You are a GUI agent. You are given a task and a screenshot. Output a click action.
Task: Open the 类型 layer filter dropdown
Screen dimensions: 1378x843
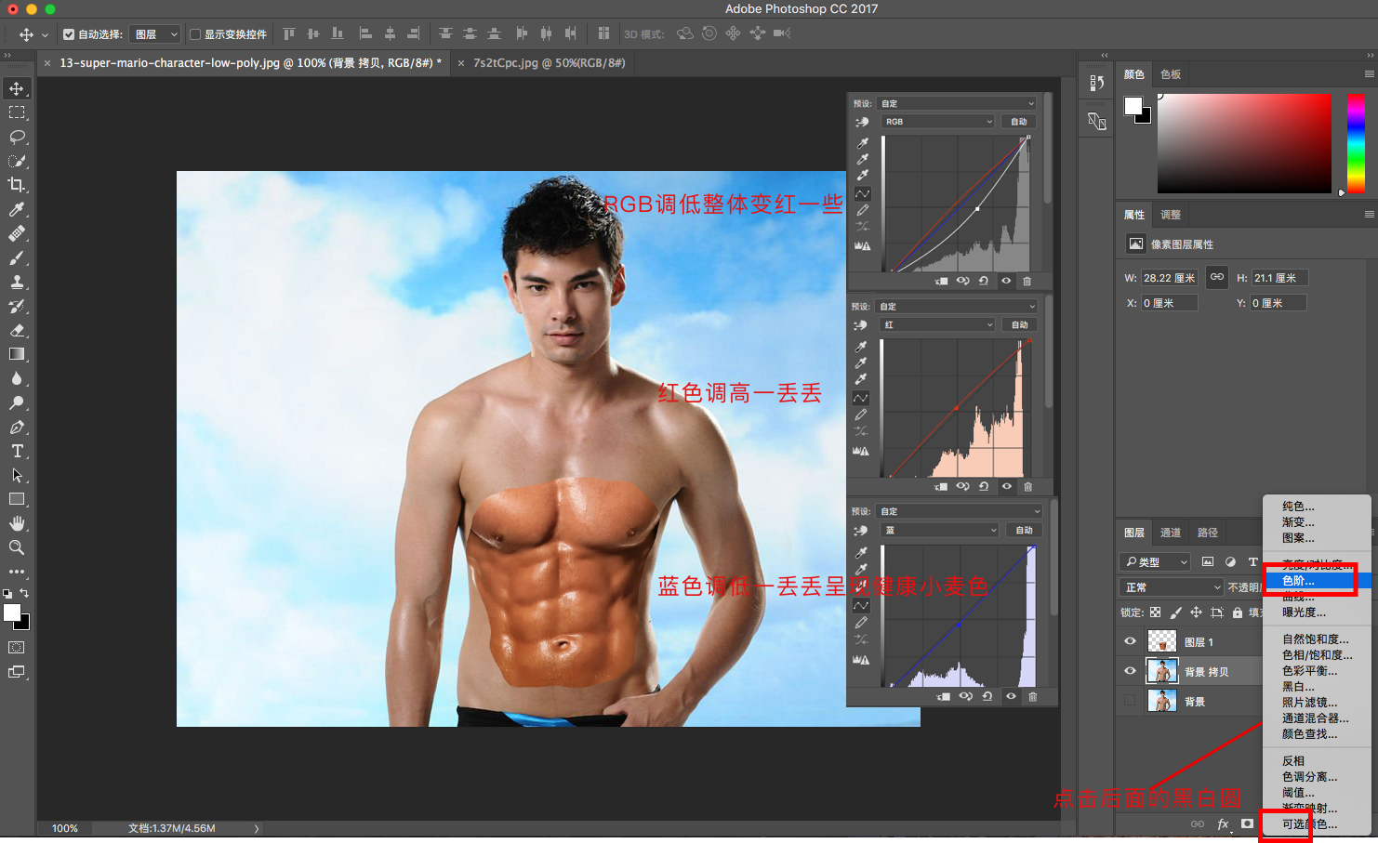pos(1155,561)
